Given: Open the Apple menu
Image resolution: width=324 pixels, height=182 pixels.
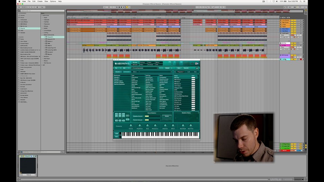Looking at the screenshot, I should 20,1.
